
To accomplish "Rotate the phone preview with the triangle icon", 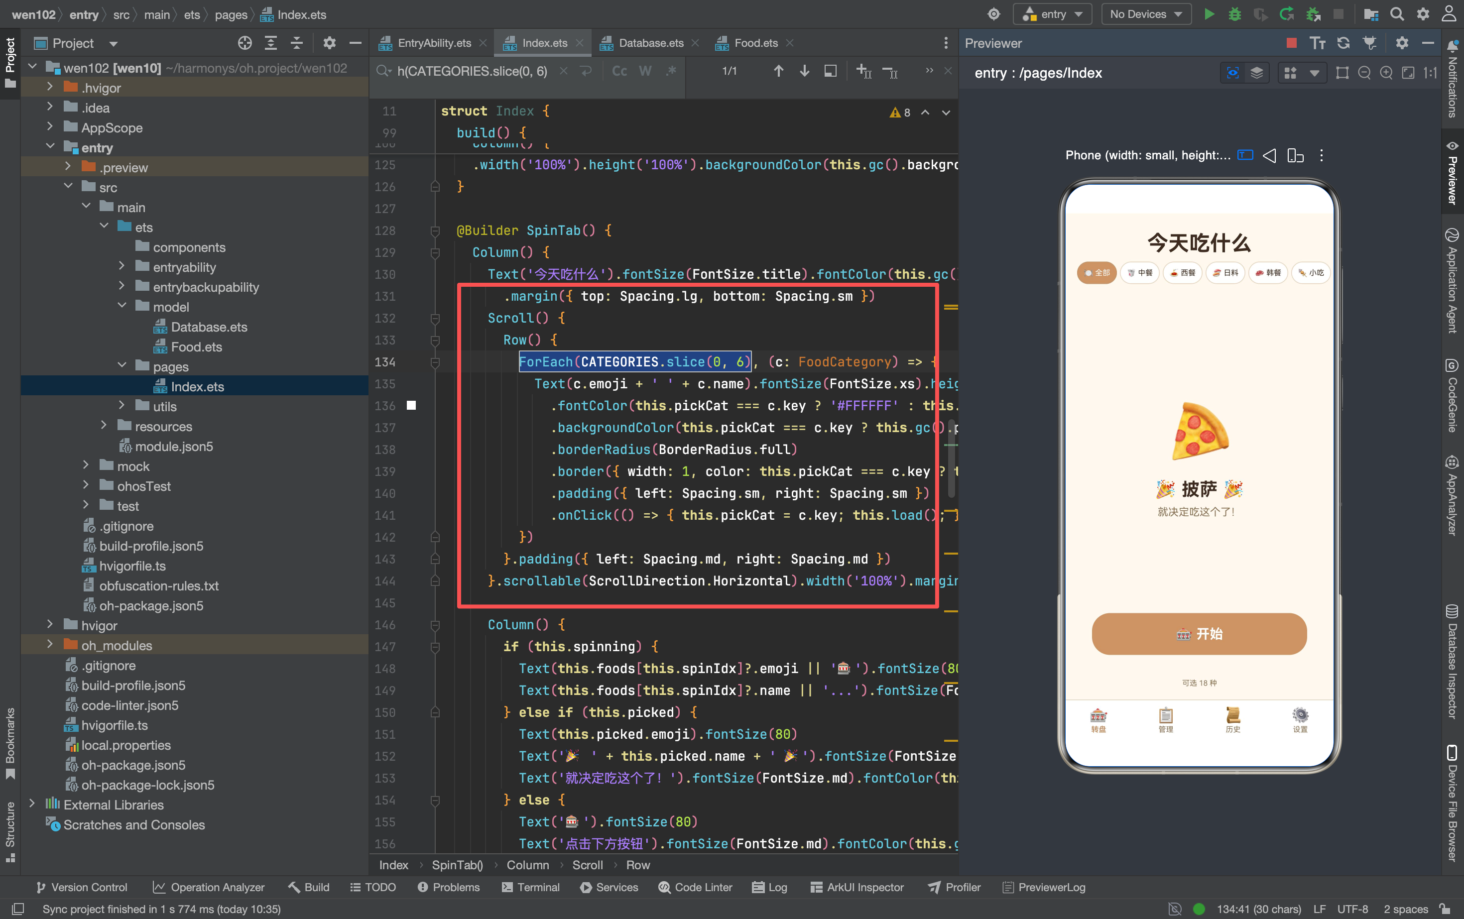I will click(1269, 156).
